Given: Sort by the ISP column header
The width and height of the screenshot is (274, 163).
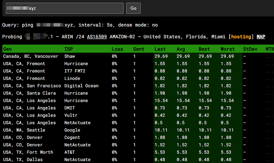Looking at the screenshot, I should pyautogui.click(x=68, y=49).
